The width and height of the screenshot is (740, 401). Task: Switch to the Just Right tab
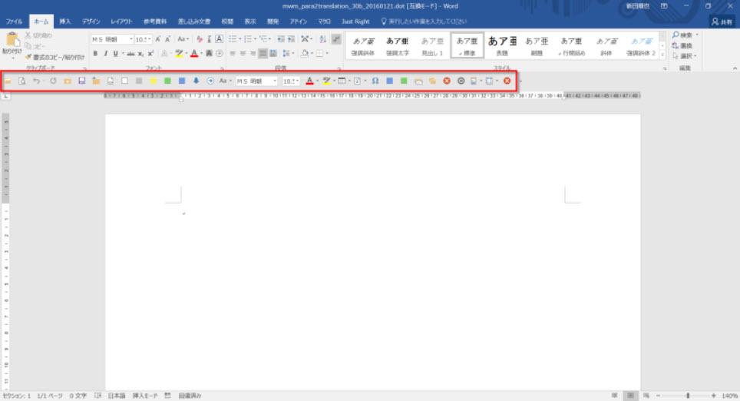point(355,22)
